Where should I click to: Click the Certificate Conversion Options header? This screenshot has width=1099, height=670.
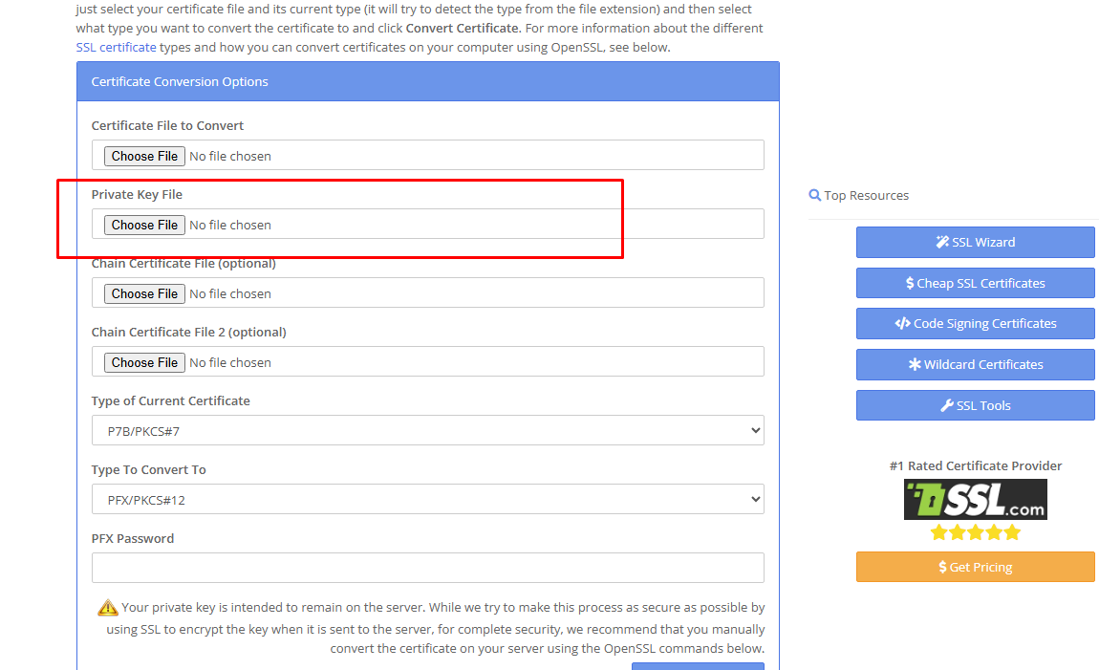[427, 81]
